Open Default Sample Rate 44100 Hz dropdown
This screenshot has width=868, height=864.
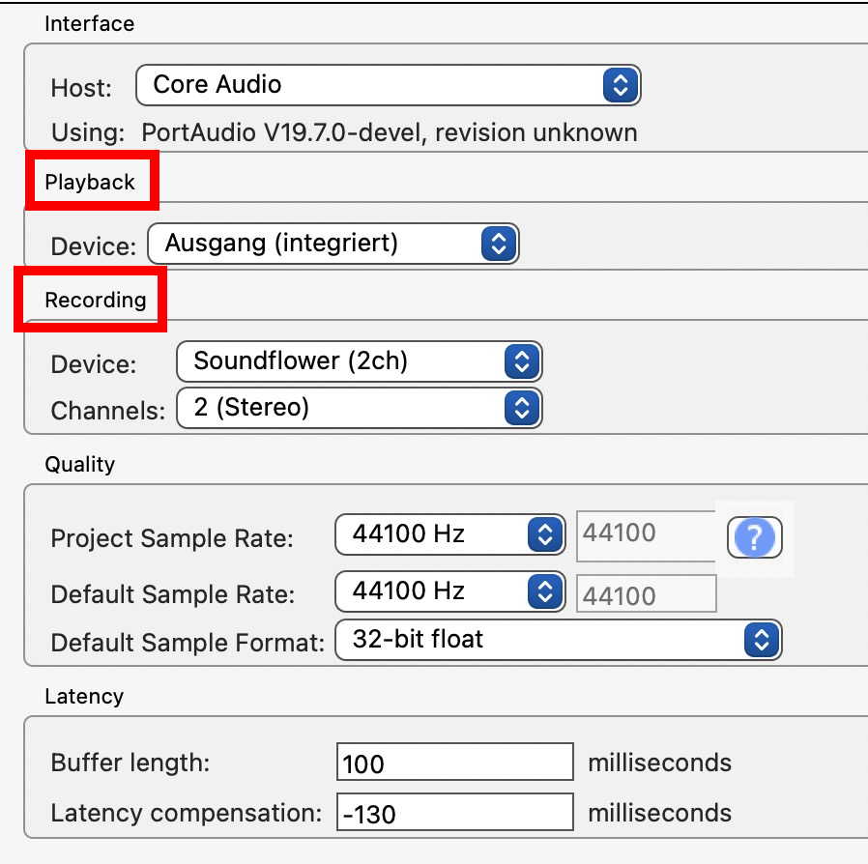coord(450,591)
